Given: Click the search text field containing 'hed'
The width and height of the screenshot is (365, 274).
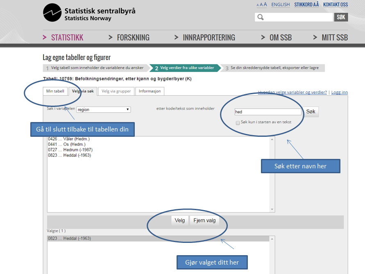Looking at the screenshot, I should [268, 112].
